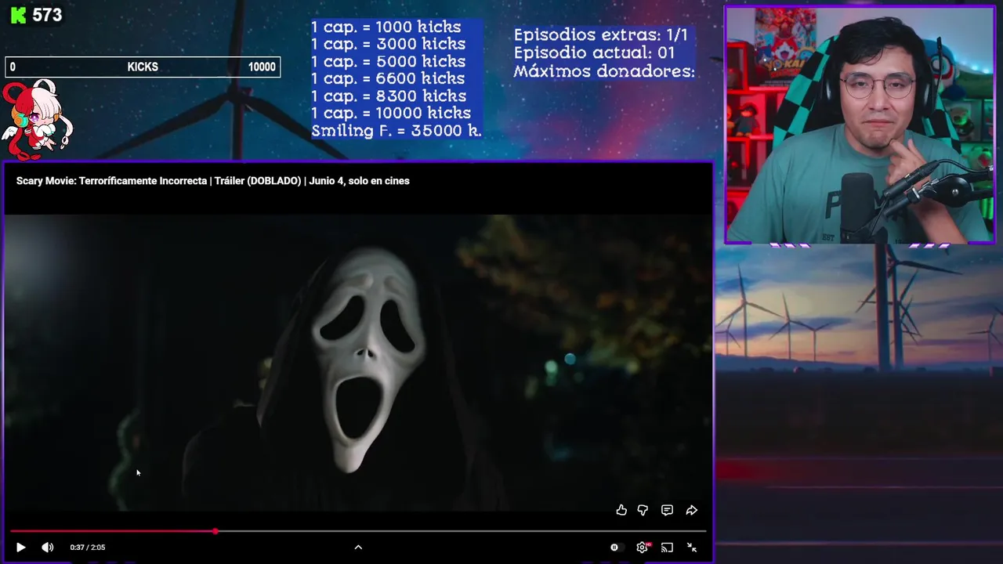Click the KICKS goal progress bar
The image size is (1003, 564).
(x=143, y=67)
